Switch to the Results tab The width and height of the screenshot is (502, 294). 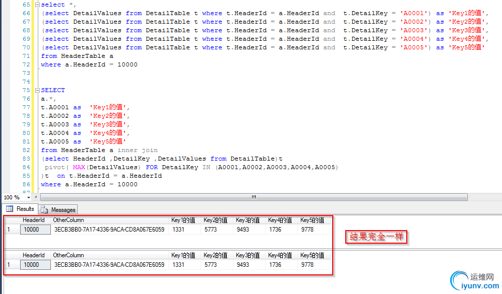(20, 209)
